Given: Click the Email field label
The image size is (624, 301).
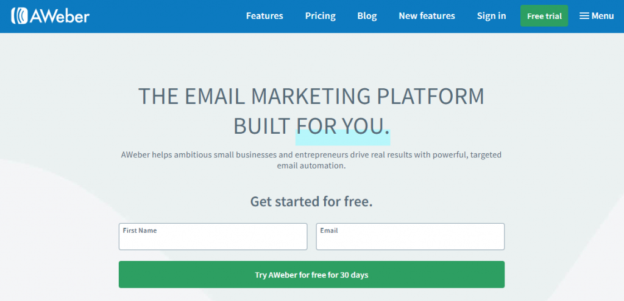Looking at the screenshot, I should point(329,230).
